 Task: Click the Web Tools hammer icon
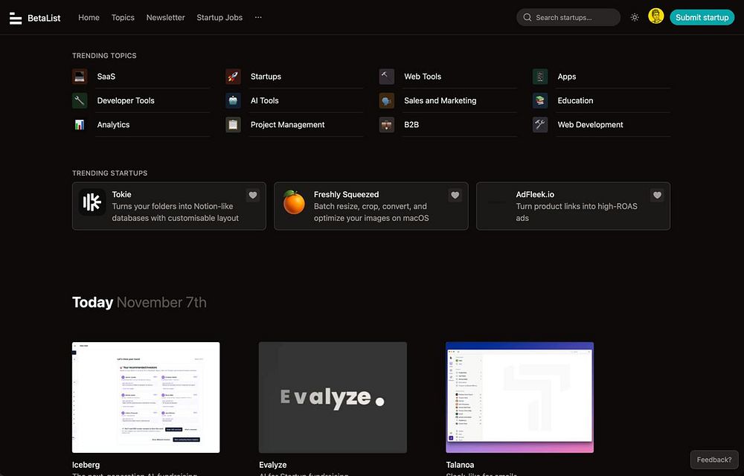point(387,77)
